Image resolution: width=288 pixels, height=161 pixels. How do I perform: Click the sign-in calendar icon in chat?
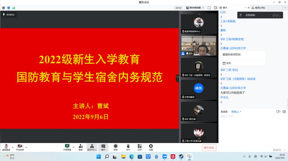(x=224, y=63)
